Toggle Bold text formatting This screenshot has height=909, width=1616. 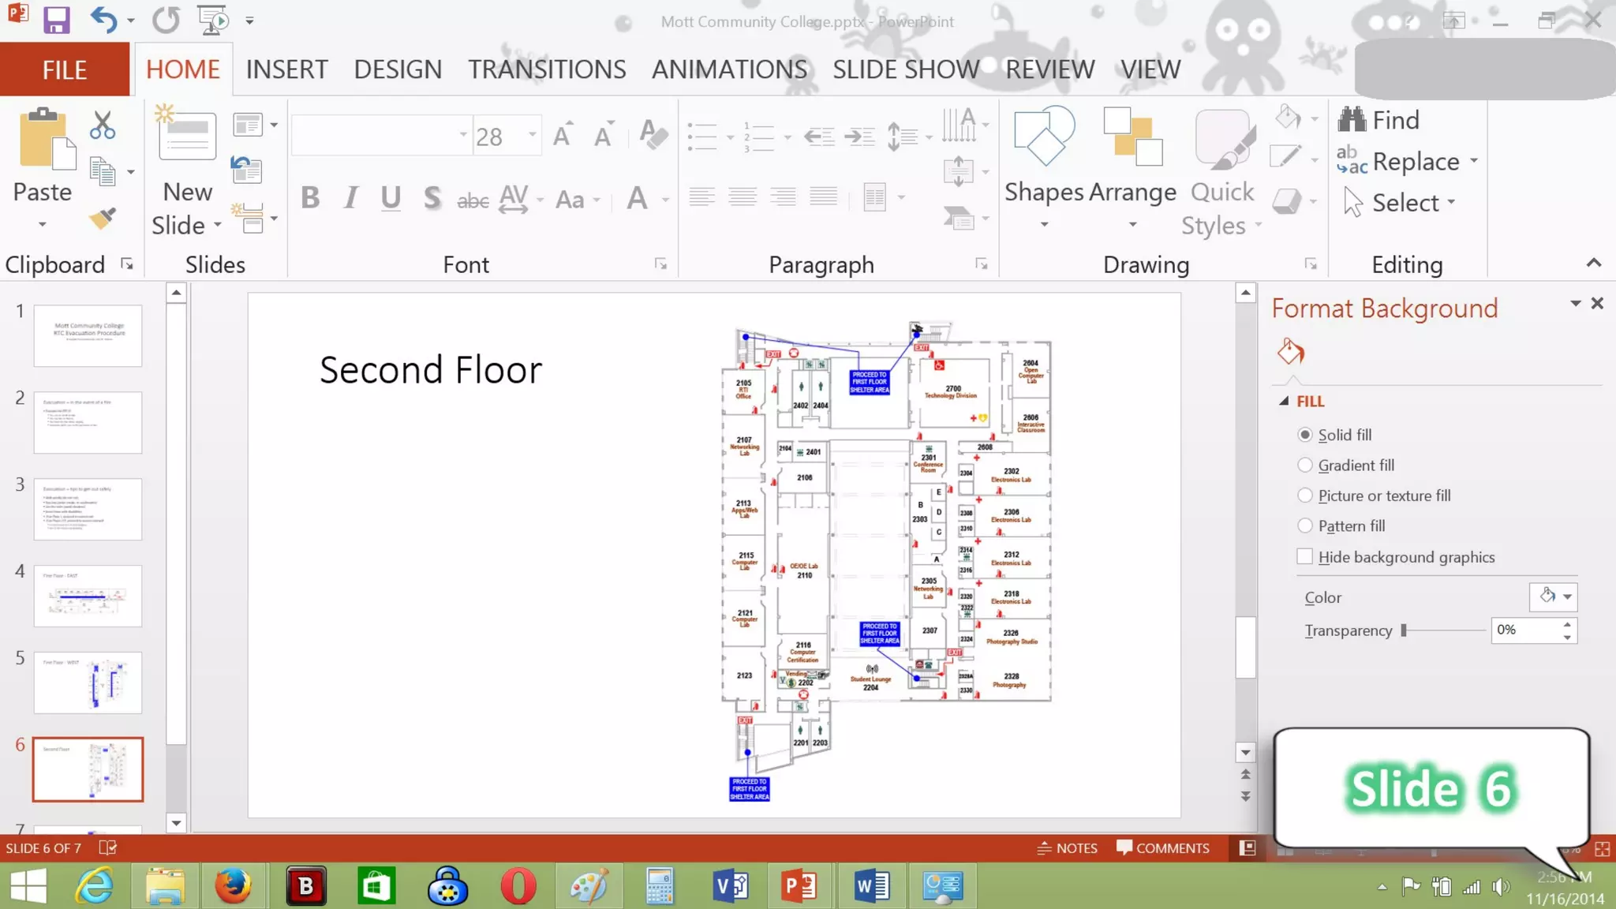[310, 198]
